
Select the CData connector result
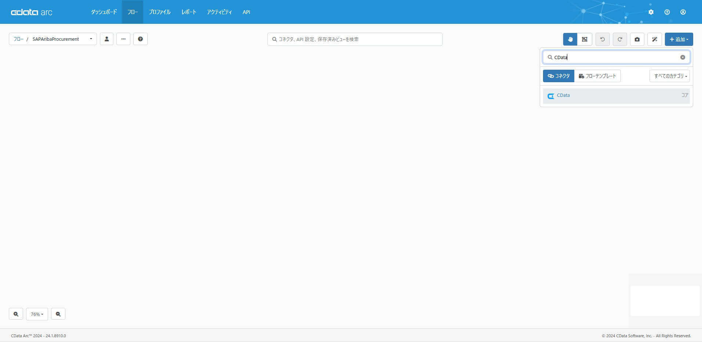(x=616, y=96)
